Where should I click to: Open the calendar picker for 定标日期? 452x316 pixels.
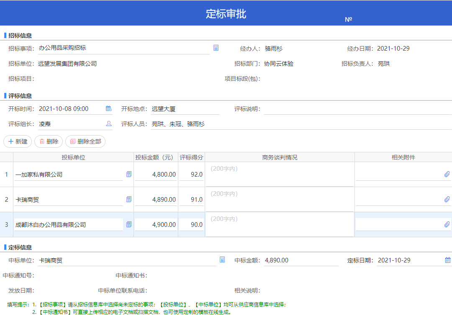point(448,260)
